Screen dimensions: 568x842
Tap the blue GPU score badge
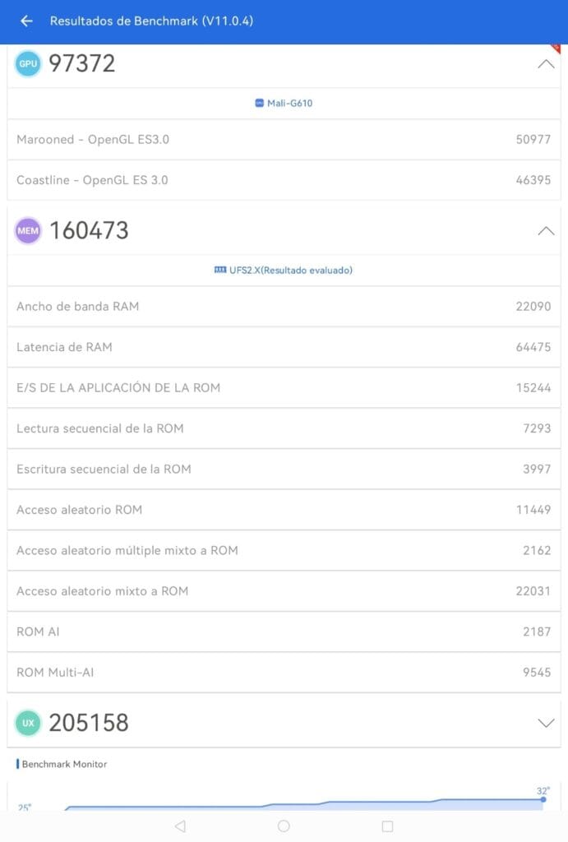click(28, 64)
